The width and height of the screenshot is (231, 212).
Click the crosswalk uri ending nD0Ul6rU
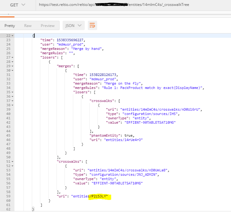pos(160,109)
